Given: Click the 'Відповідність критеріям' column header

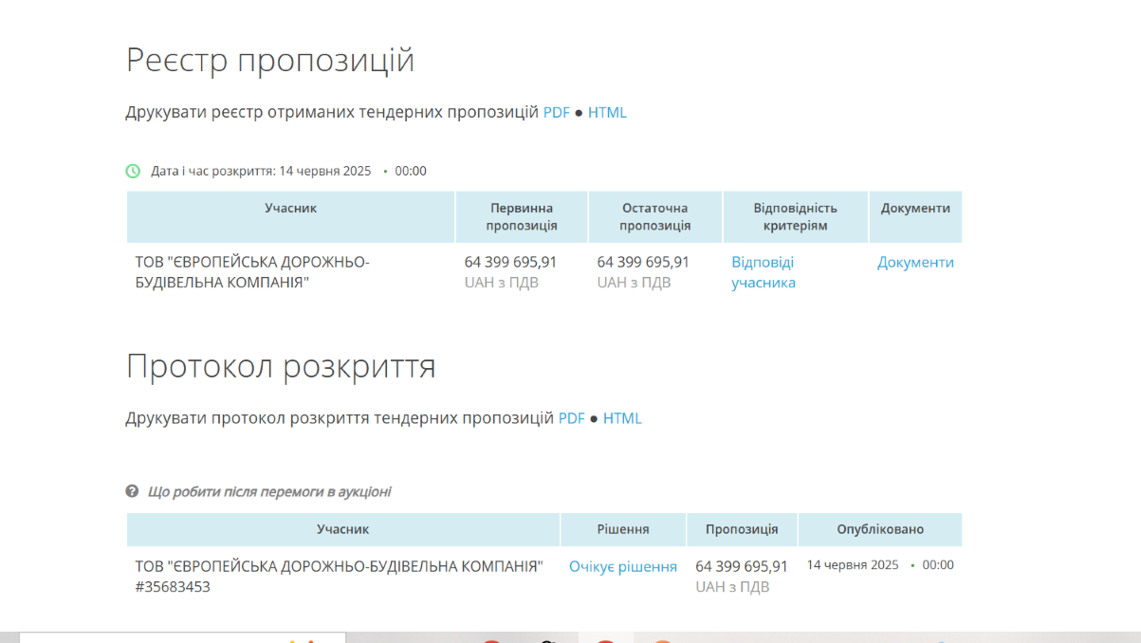Looking at the screenshot, I should pos(796,217).
